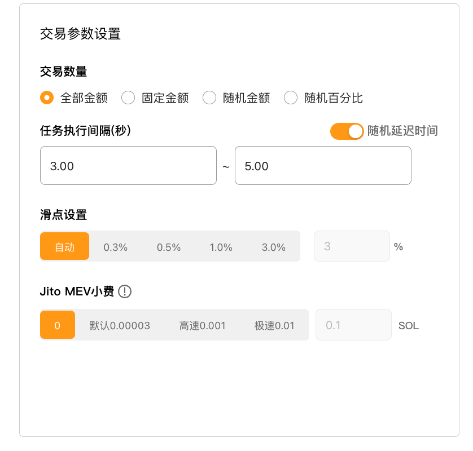Click the minimum interval field showing 3.00

tap(128, 166)
